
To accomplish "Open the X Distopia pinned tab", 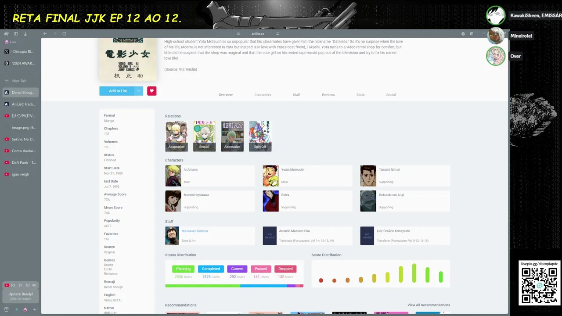I will [x=20, y=51].
